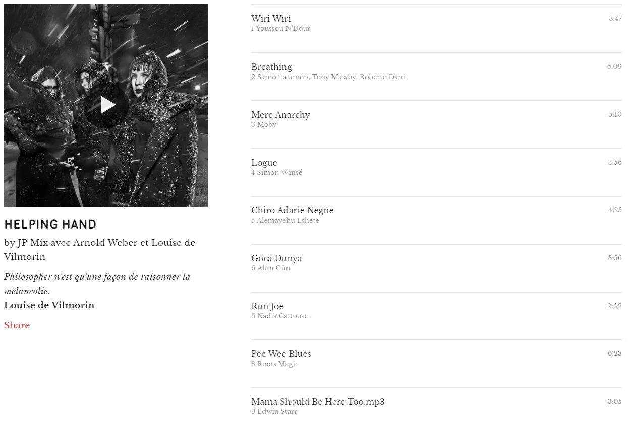Click the artist Alemayehu Eshete
632x431 pixels.
click(288, 221)
